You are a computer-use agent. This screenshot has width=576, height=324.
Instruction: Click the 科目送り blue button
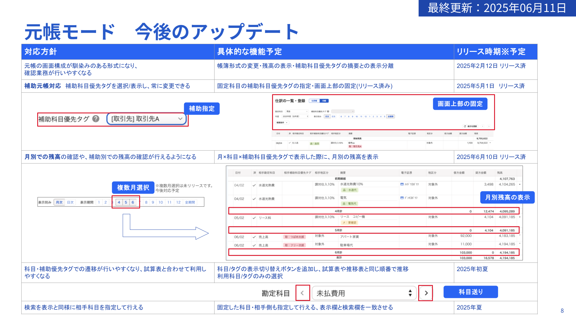coord(470,292)
